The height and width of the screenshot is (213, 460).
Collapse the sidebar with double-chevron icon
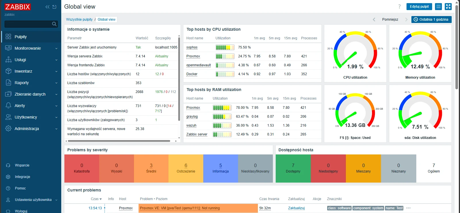(x=47, y=7)
